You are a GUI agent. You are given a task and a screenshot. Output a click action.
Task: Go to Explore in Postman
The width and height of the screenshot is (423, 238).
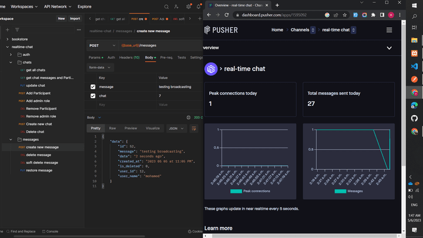(85, 6)
